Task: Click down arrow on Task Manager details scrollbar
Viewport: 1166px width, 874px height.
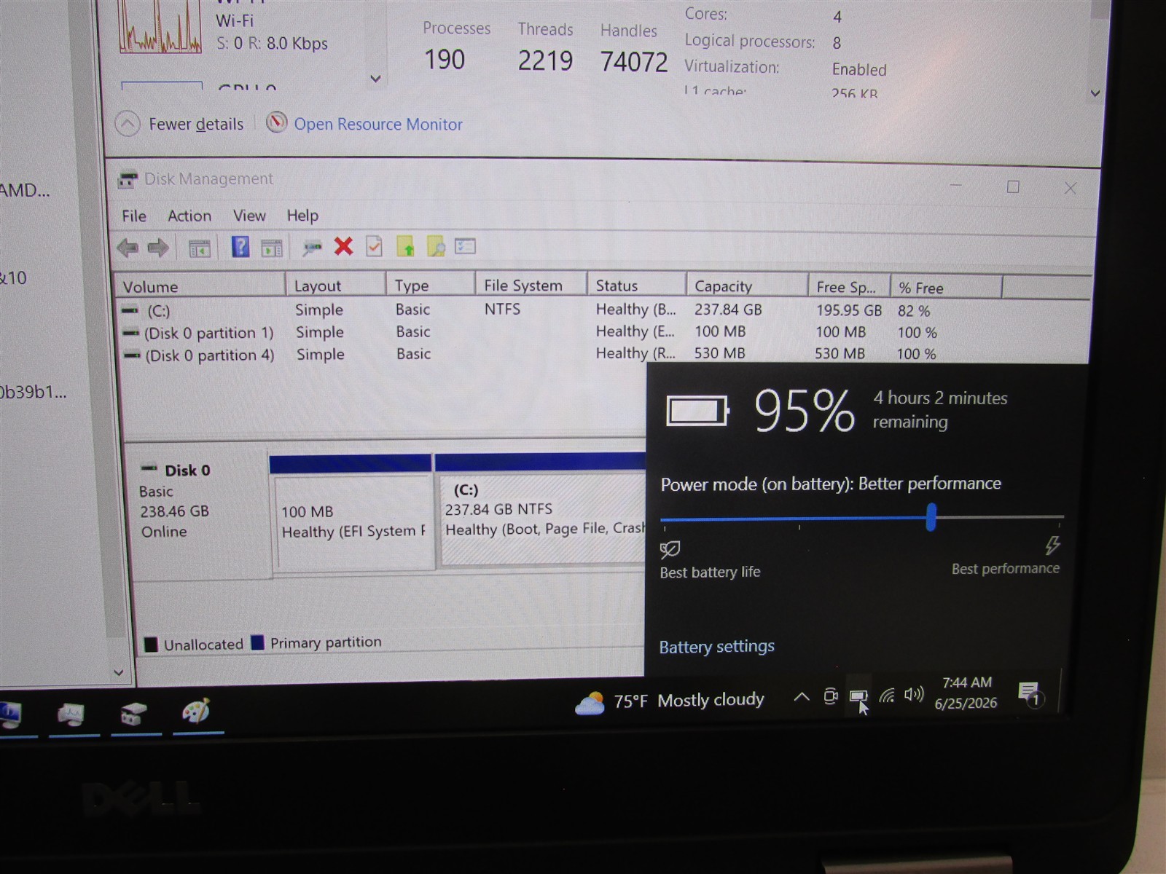Action: [1095, 93]
